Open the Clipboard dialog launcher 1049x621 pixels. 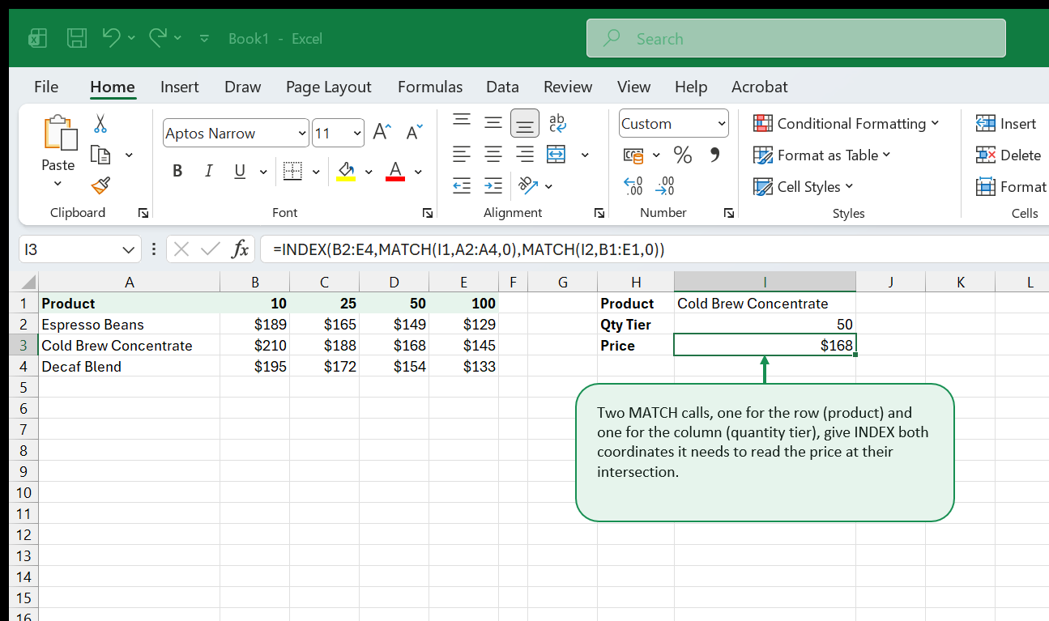tap(143, 213)
